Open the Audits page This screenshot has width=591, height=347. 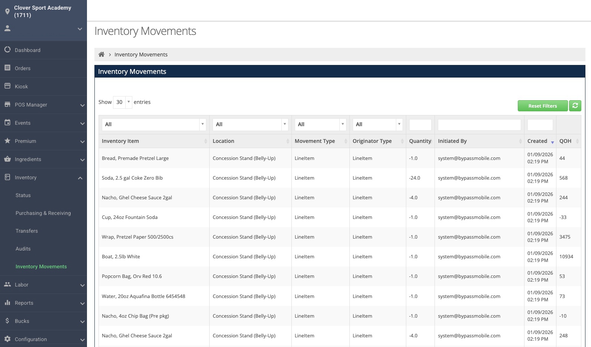click(23, 249)
